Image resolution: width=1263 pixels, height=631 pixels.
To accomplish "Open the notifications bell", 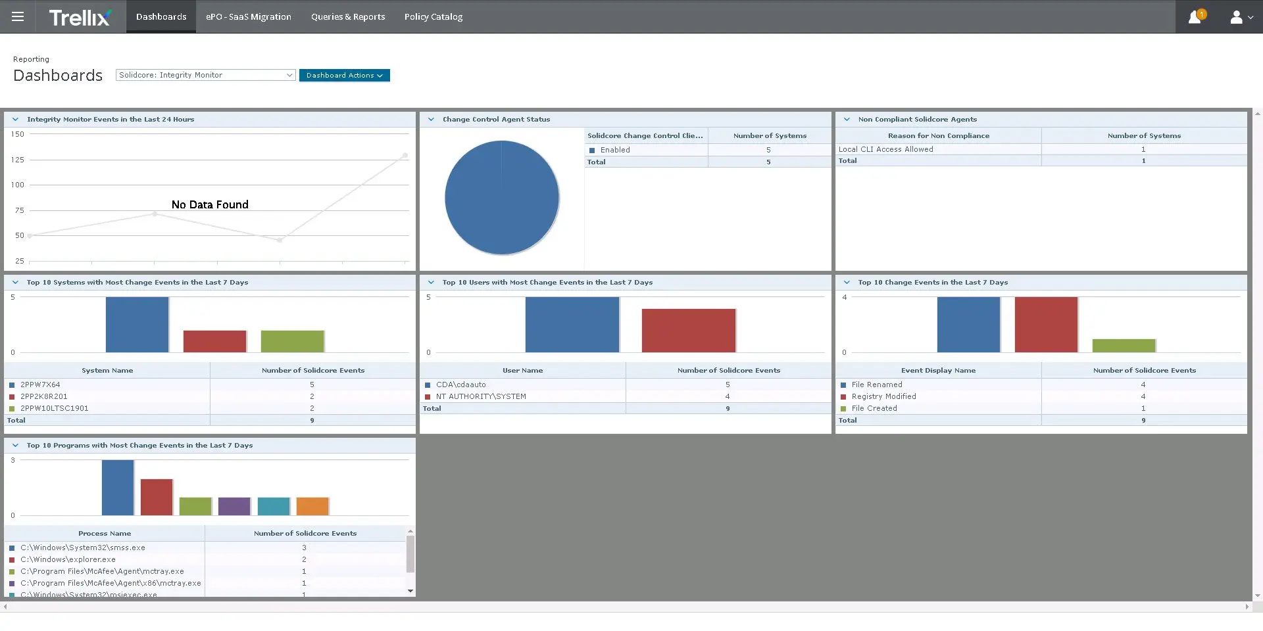I will click(x=1195, y=17).
